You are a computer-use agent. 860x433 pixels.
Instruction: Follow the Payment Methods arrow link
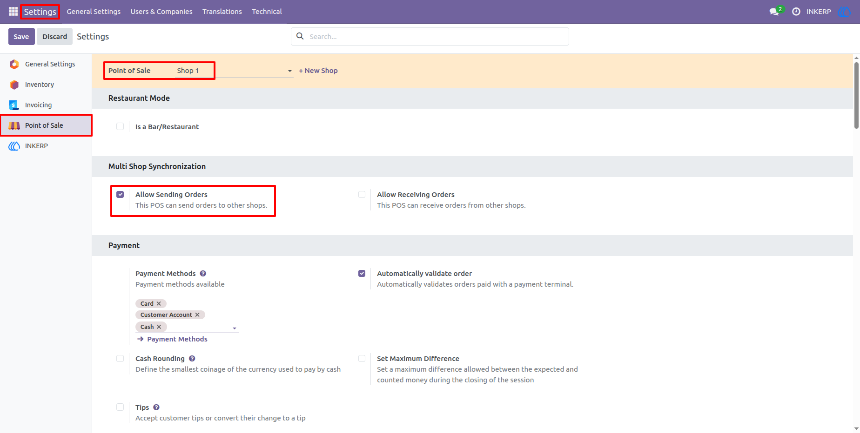click(173, 339)
